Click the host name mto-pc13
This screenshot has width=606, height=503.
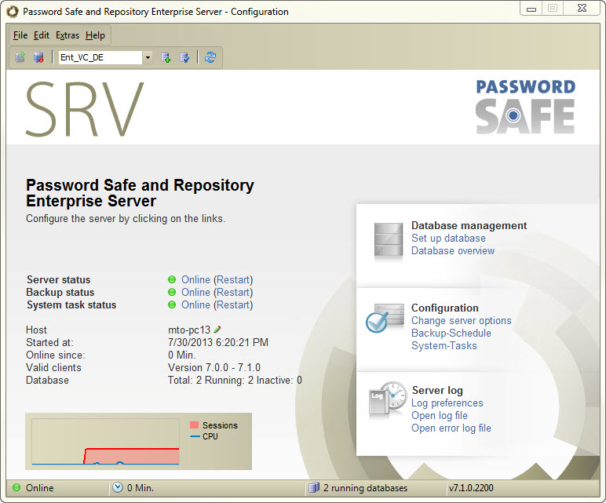point(189,330)
